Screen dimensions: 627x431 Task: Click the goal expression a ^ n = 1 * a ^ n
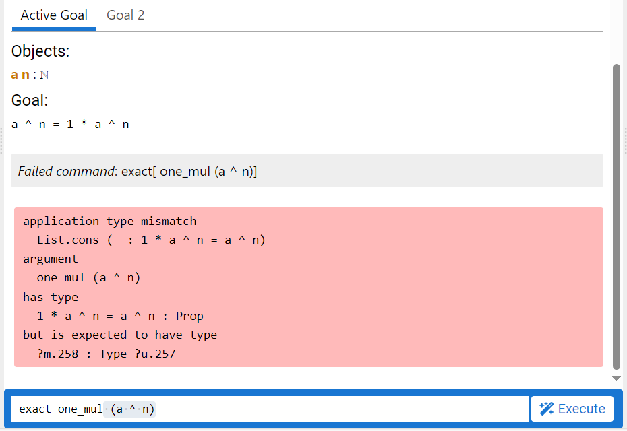70,125
